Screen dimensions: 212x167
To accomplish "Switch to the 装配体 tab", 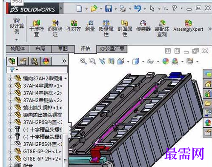I will tap(17, 49).
